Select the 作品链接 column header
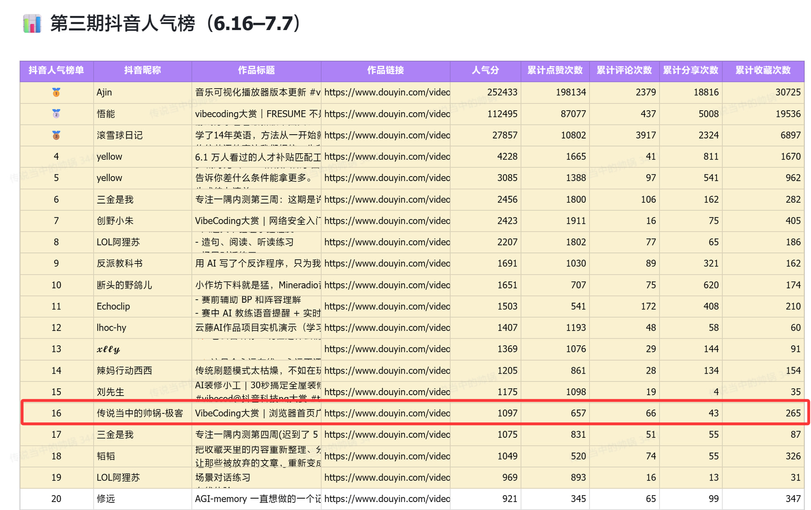Screen dimensions: 811x510 tap(385, 71)
